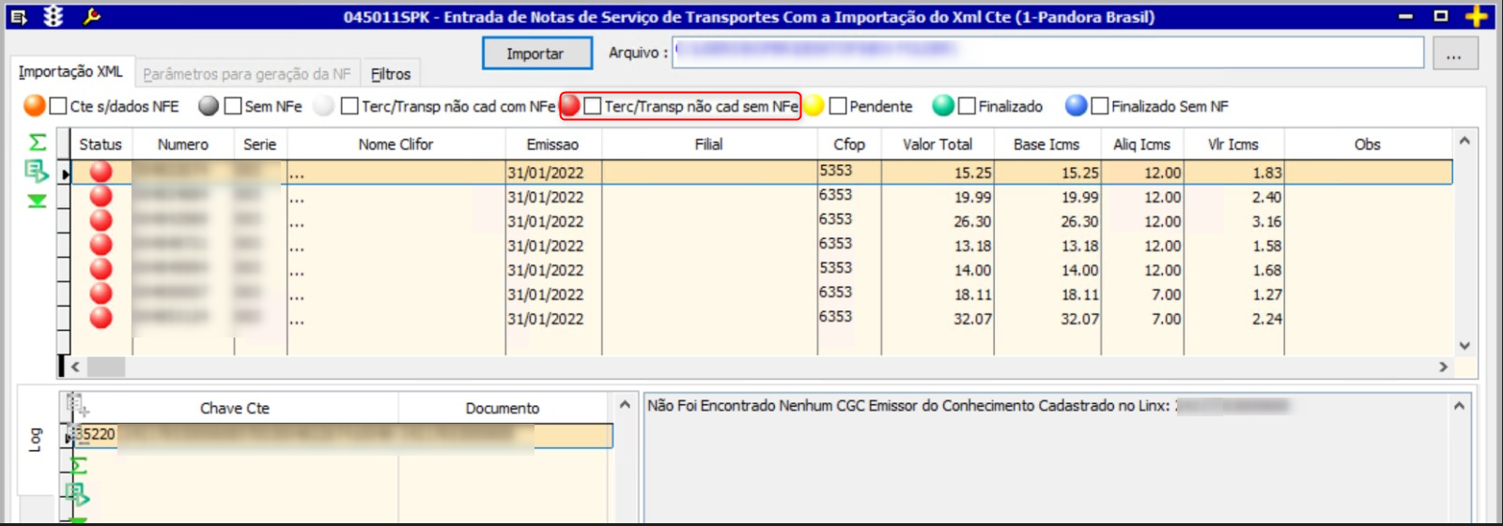Image resolution: width=1503 pixels, height=526 pixels.
Task: Click the green export icon in Log panel
Action: coord(78,494)
